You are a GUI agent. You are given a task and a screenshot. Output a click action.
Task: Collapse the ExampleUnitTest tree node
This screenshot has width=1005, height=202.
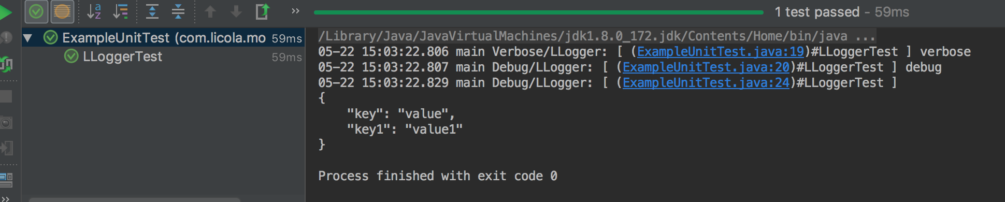coord(28,38)
